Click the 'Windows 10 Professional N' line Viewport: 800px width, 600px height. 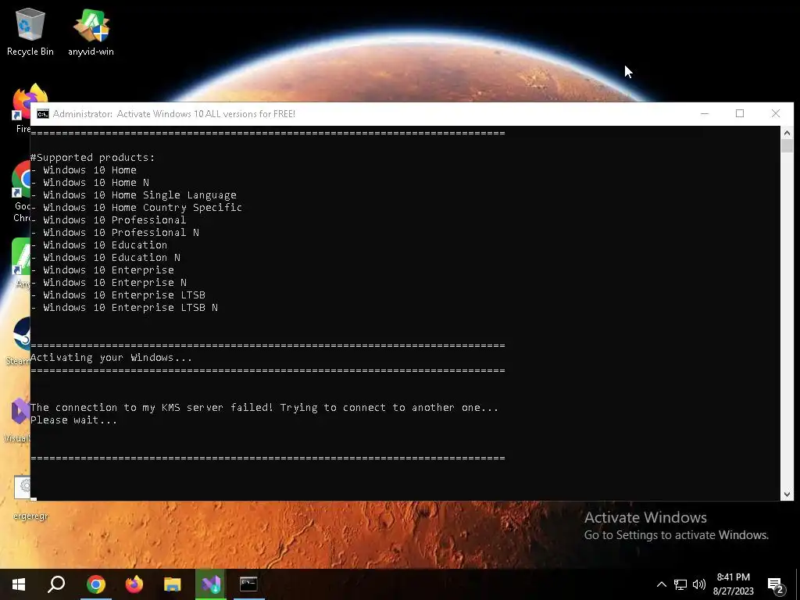[115, 233]
